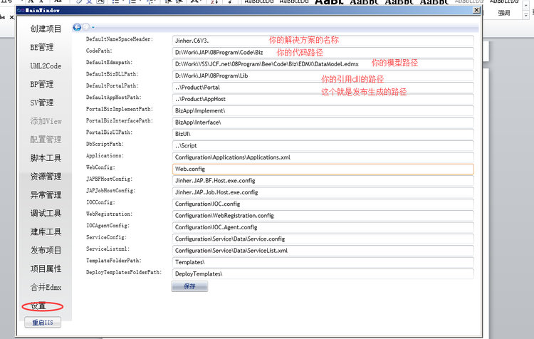Click the TemplateFolderPath field

pyautogui.click(x=323, y=262)
